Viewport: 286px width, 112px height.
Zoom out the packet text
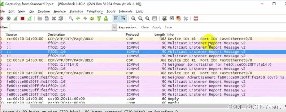pos(140,19)
